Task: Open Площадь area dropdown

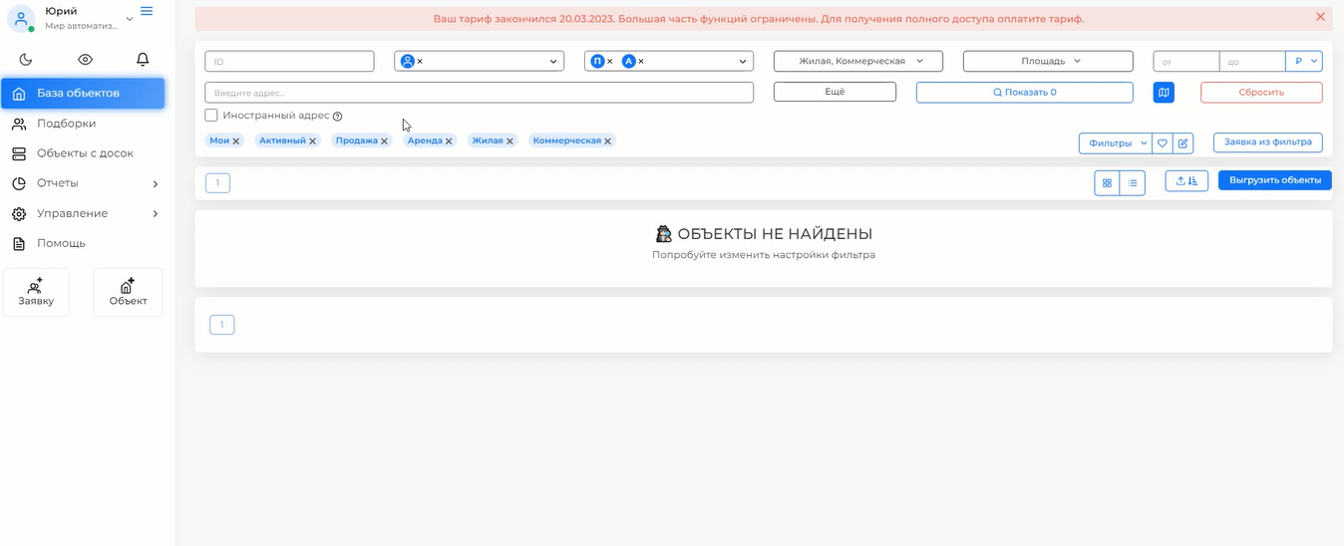Action: coord(1048,62)
